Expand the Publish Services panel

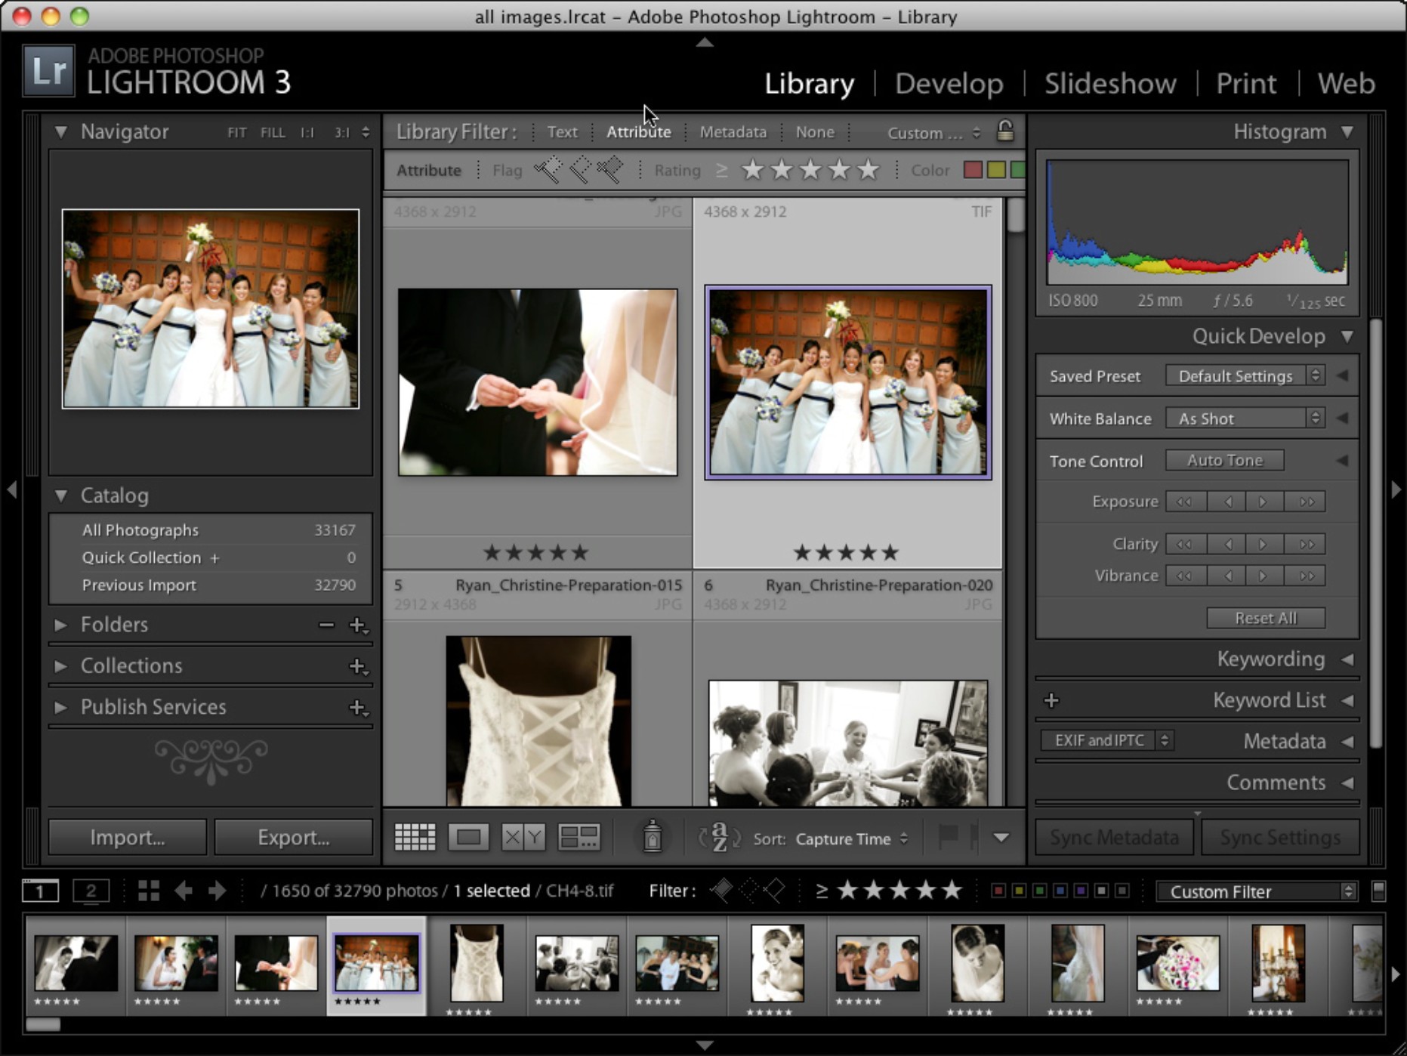coord(60,707)
